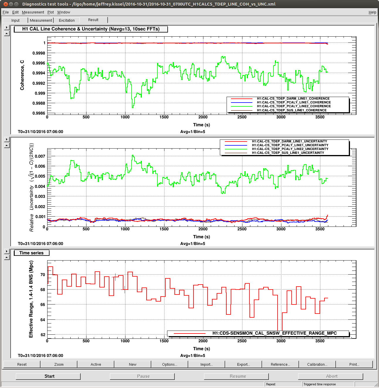Click the Abort button
This screenshot has height=388, width=379.
coord(331,376)
